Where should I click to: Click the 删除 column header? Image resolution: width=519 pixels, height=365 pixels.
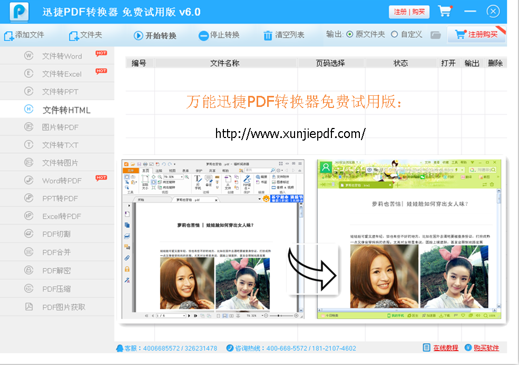click(495, 63)
